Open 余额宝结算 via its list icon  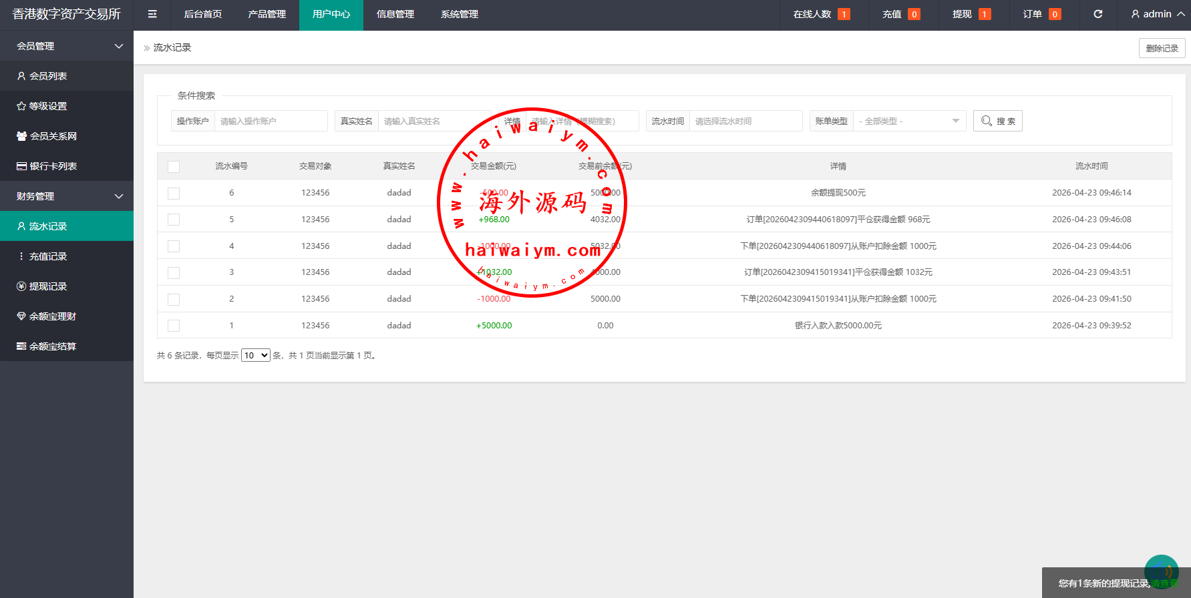tap(21, 346)
